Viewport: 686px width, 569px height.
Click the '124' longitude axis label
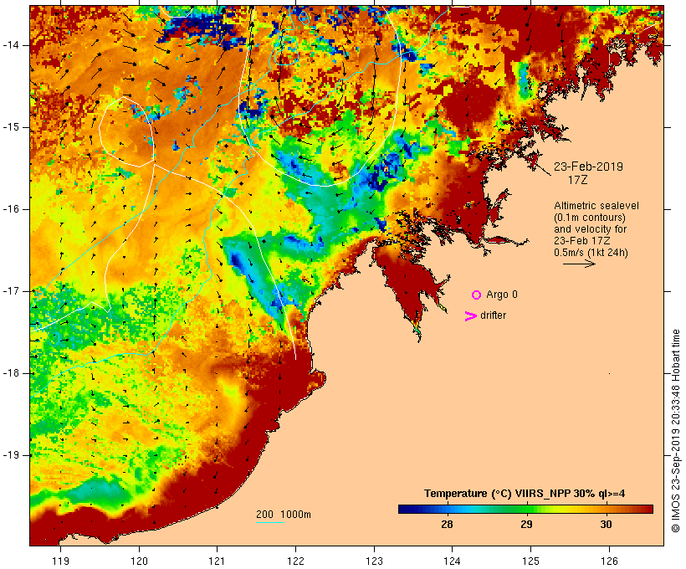point(453,561)
